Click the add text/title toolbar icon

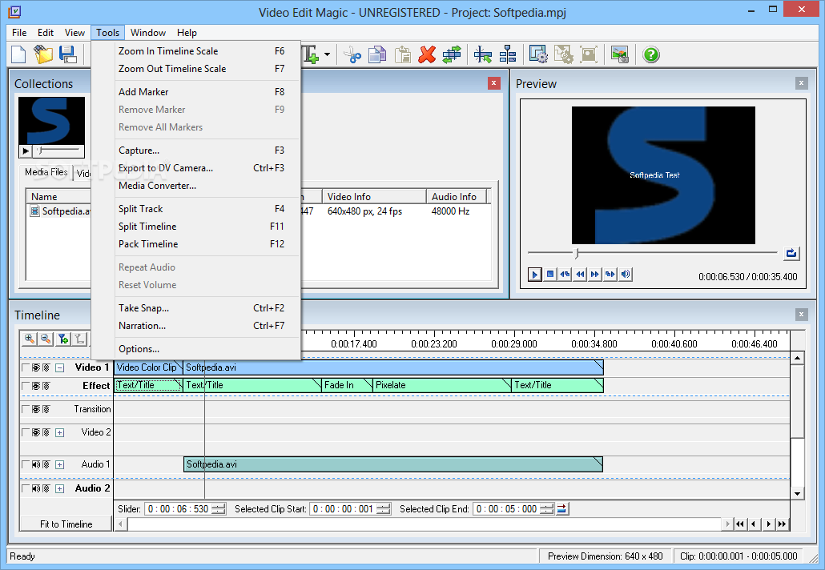[311, 54]
